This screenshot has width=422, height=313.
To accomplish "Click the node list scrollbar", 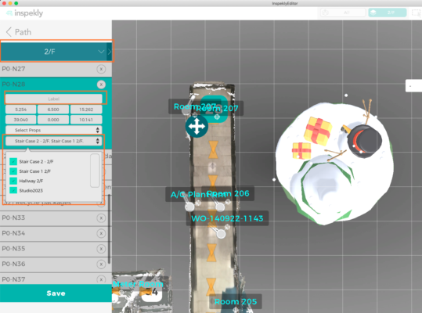I will [109, 228].
